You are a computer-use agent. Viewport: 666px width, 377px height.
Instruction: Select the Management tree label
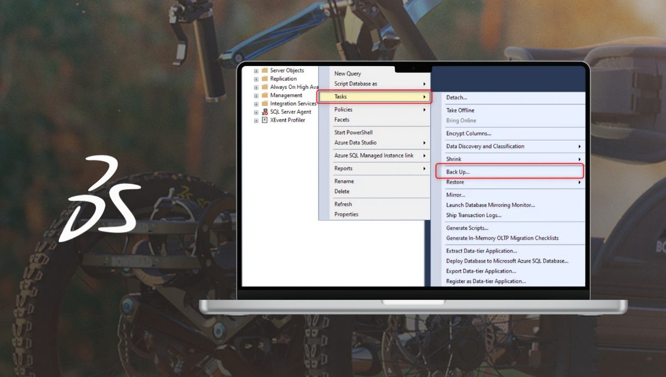pos(286,95)
